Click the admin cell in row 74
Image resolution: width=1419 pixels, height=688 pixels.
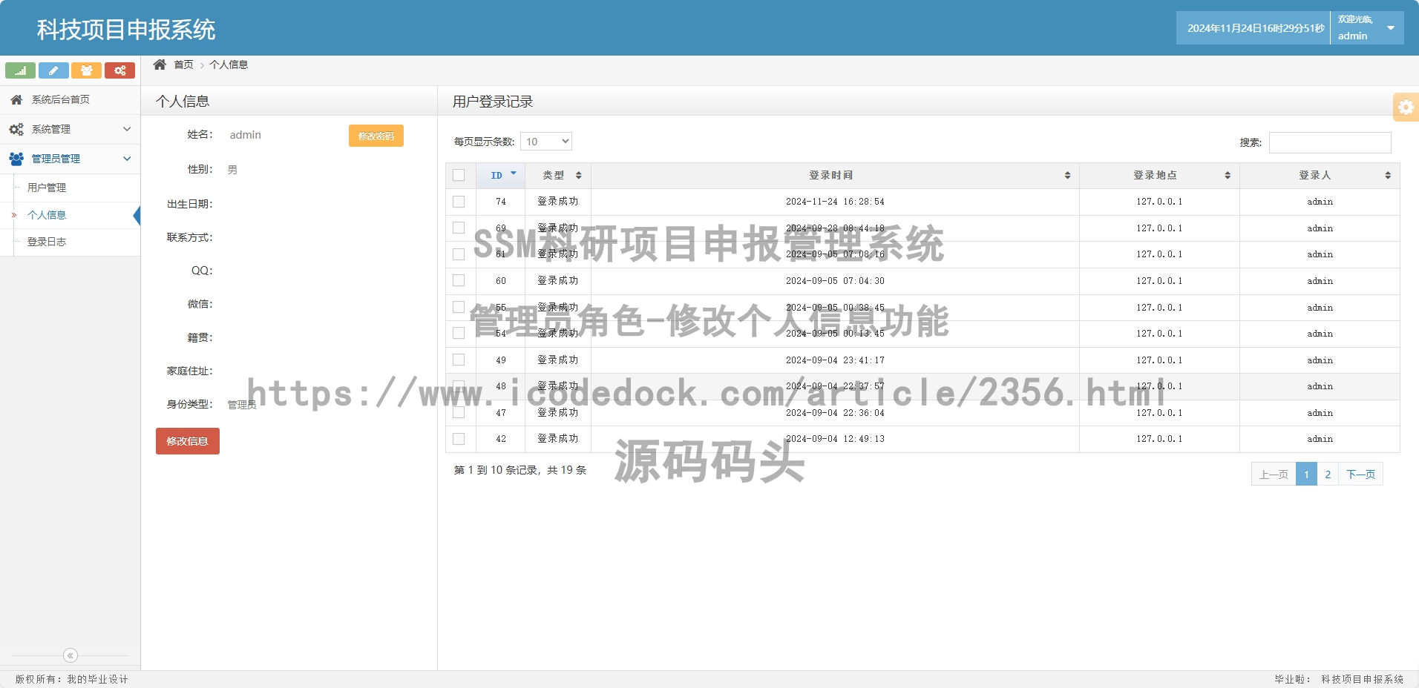point(1320,202)
